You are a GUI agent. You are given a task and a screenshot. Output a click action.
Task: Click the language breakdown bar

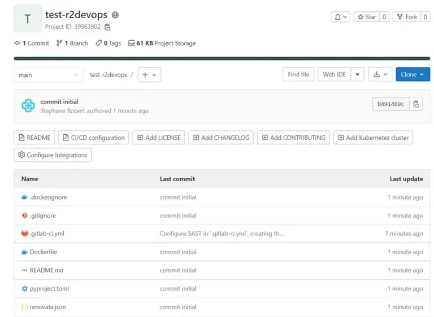(x=222, y=58)
